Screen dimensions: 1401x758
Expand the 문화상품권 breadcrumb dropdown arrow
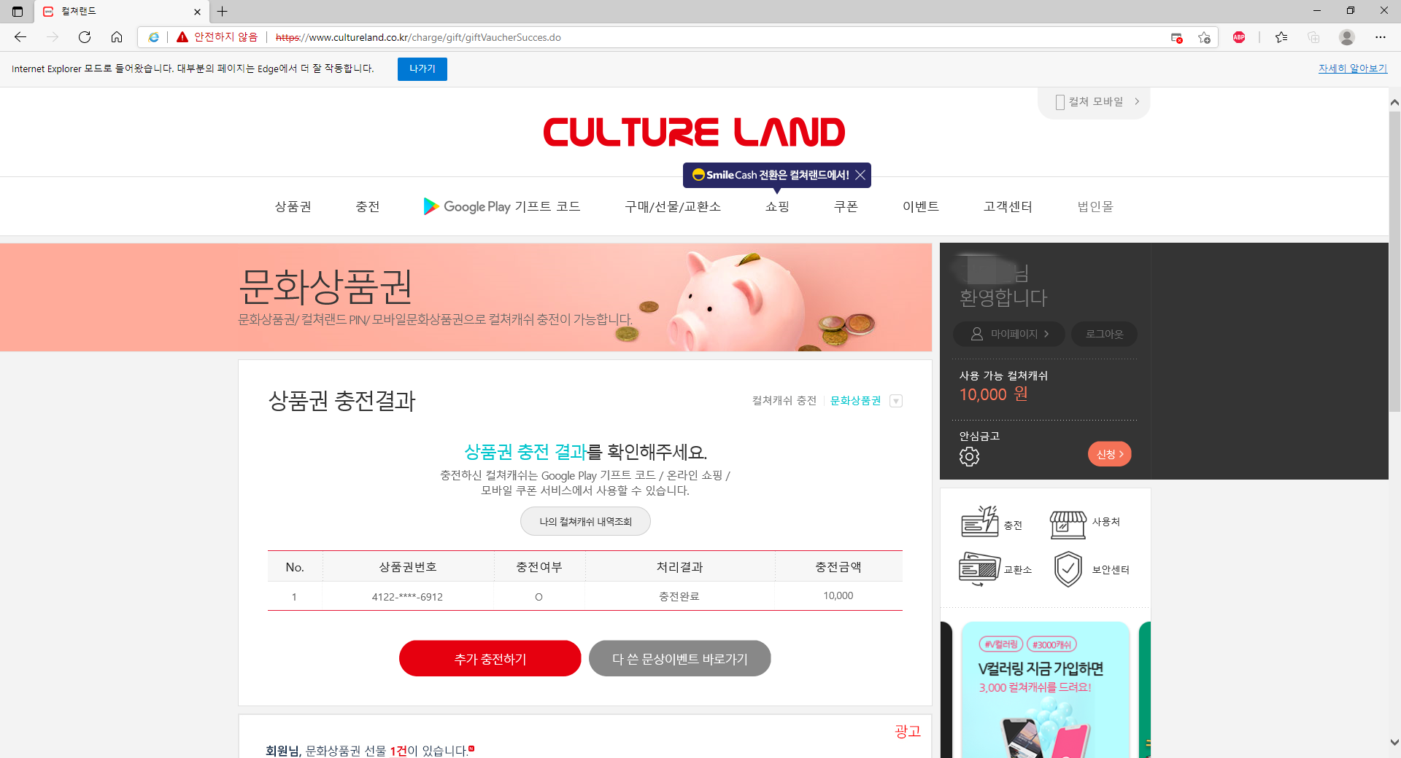[896, 401]
